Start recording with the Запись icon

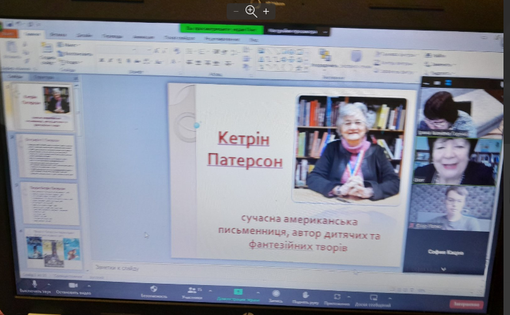[276, 294]
